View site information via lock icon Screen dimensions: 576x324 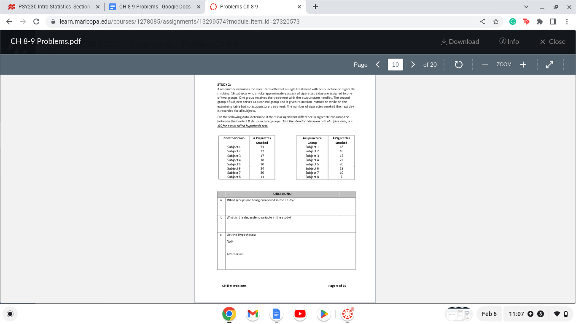[x=54, y=21]
